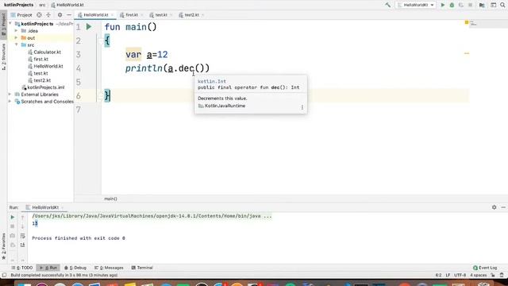Open the TODO tool window
This screenshot has width=508, height=286.
coord(22,268)
